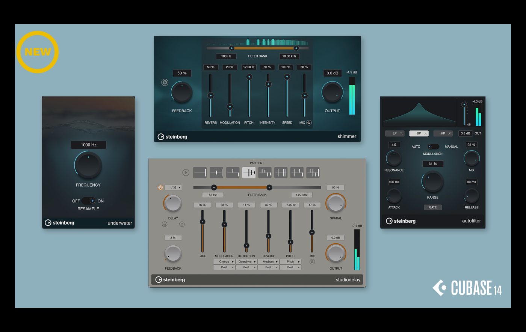Open the Pitch type dropdown in studiodelay
Screen dimensions: 526x332
point(290,262)
